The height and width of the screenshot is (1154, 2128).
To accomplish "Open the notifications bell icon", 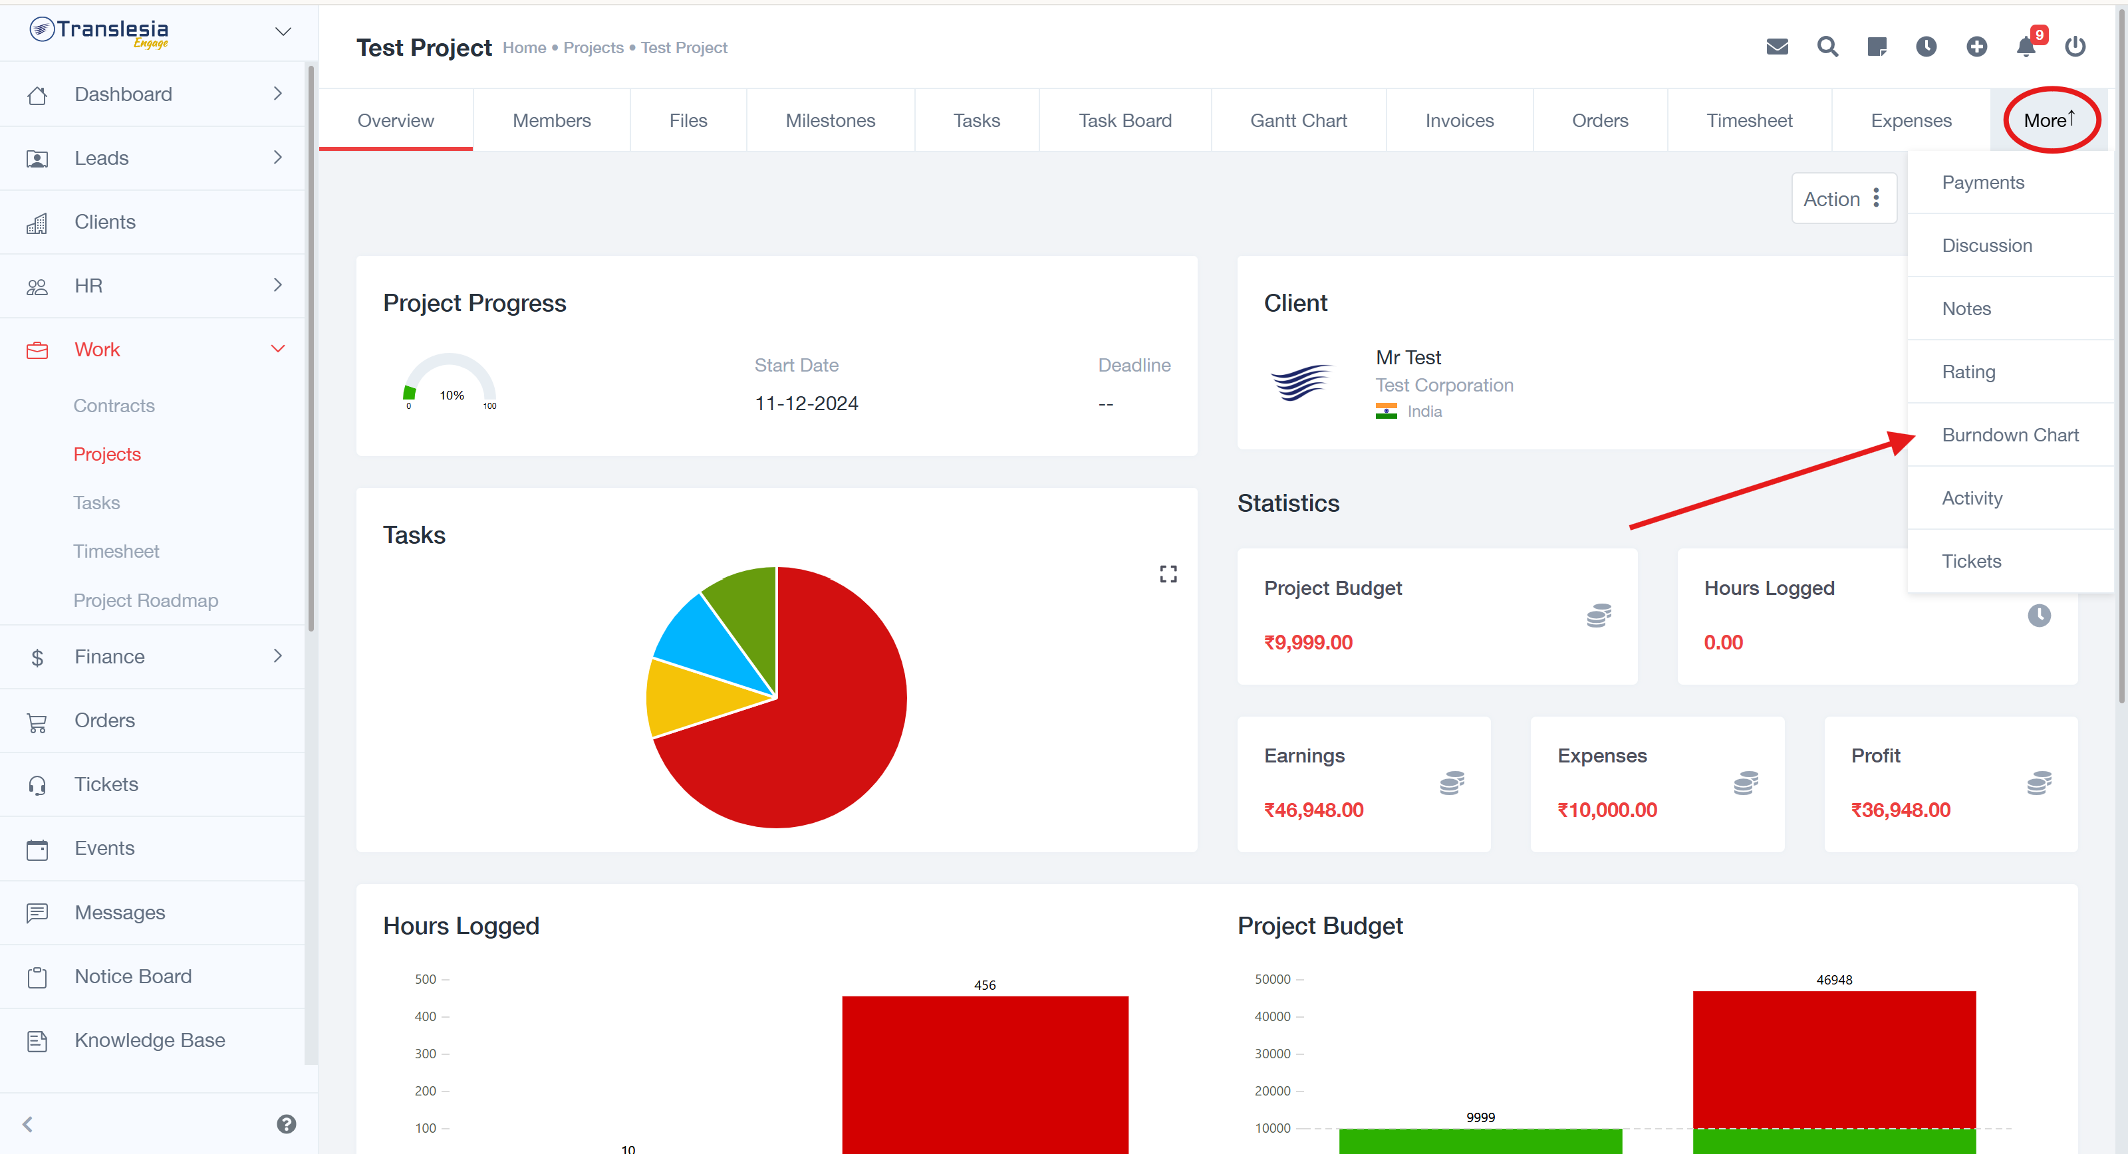I will click(2026, 47).
